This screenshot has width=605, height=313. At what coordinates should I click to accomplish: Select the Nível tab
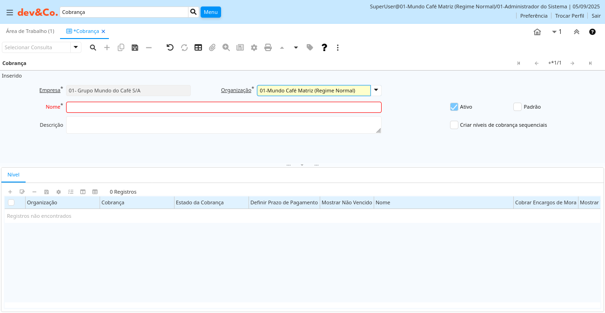tap(13, 175)
